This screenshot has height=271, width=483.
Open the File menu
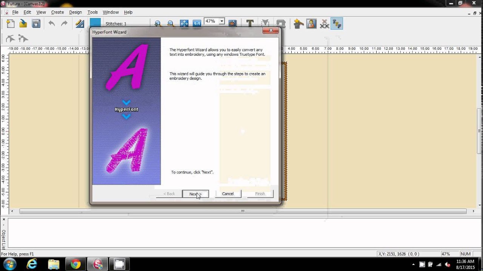point(15,12)
